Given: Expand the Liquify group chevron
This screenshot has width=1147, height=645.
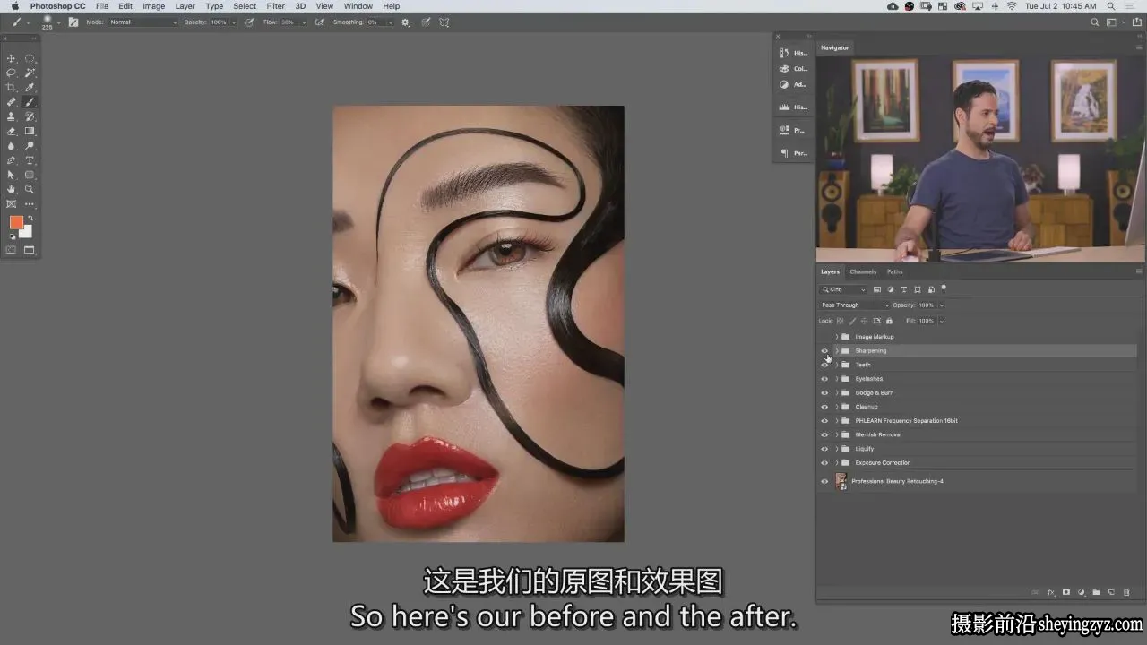Looking at the screenshot, I should click(x=837, y=449).
